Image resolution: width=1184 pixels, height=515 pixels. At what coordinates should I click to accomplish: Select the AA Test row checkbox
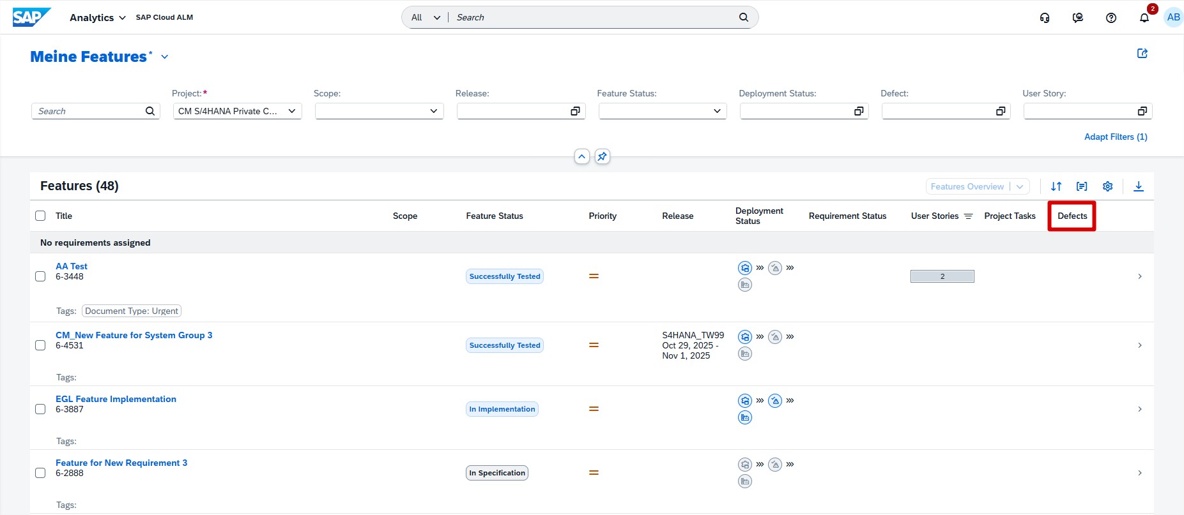pos(40,276)
